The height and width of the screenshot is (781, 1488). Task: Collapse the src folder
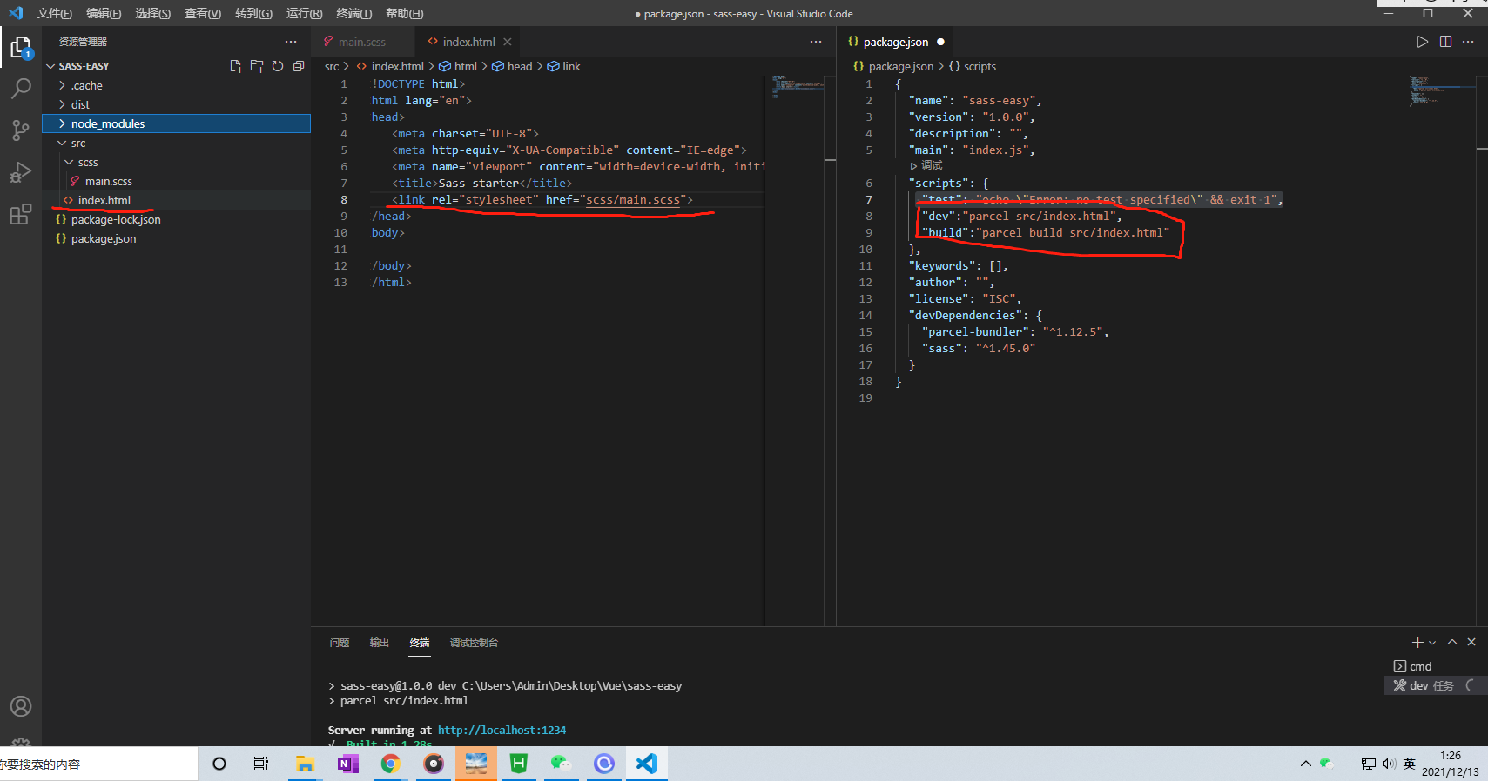[x=176, y=143]
